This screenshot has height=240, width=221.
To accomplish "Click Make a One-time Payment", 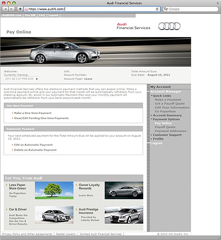I will click(33, 113).
